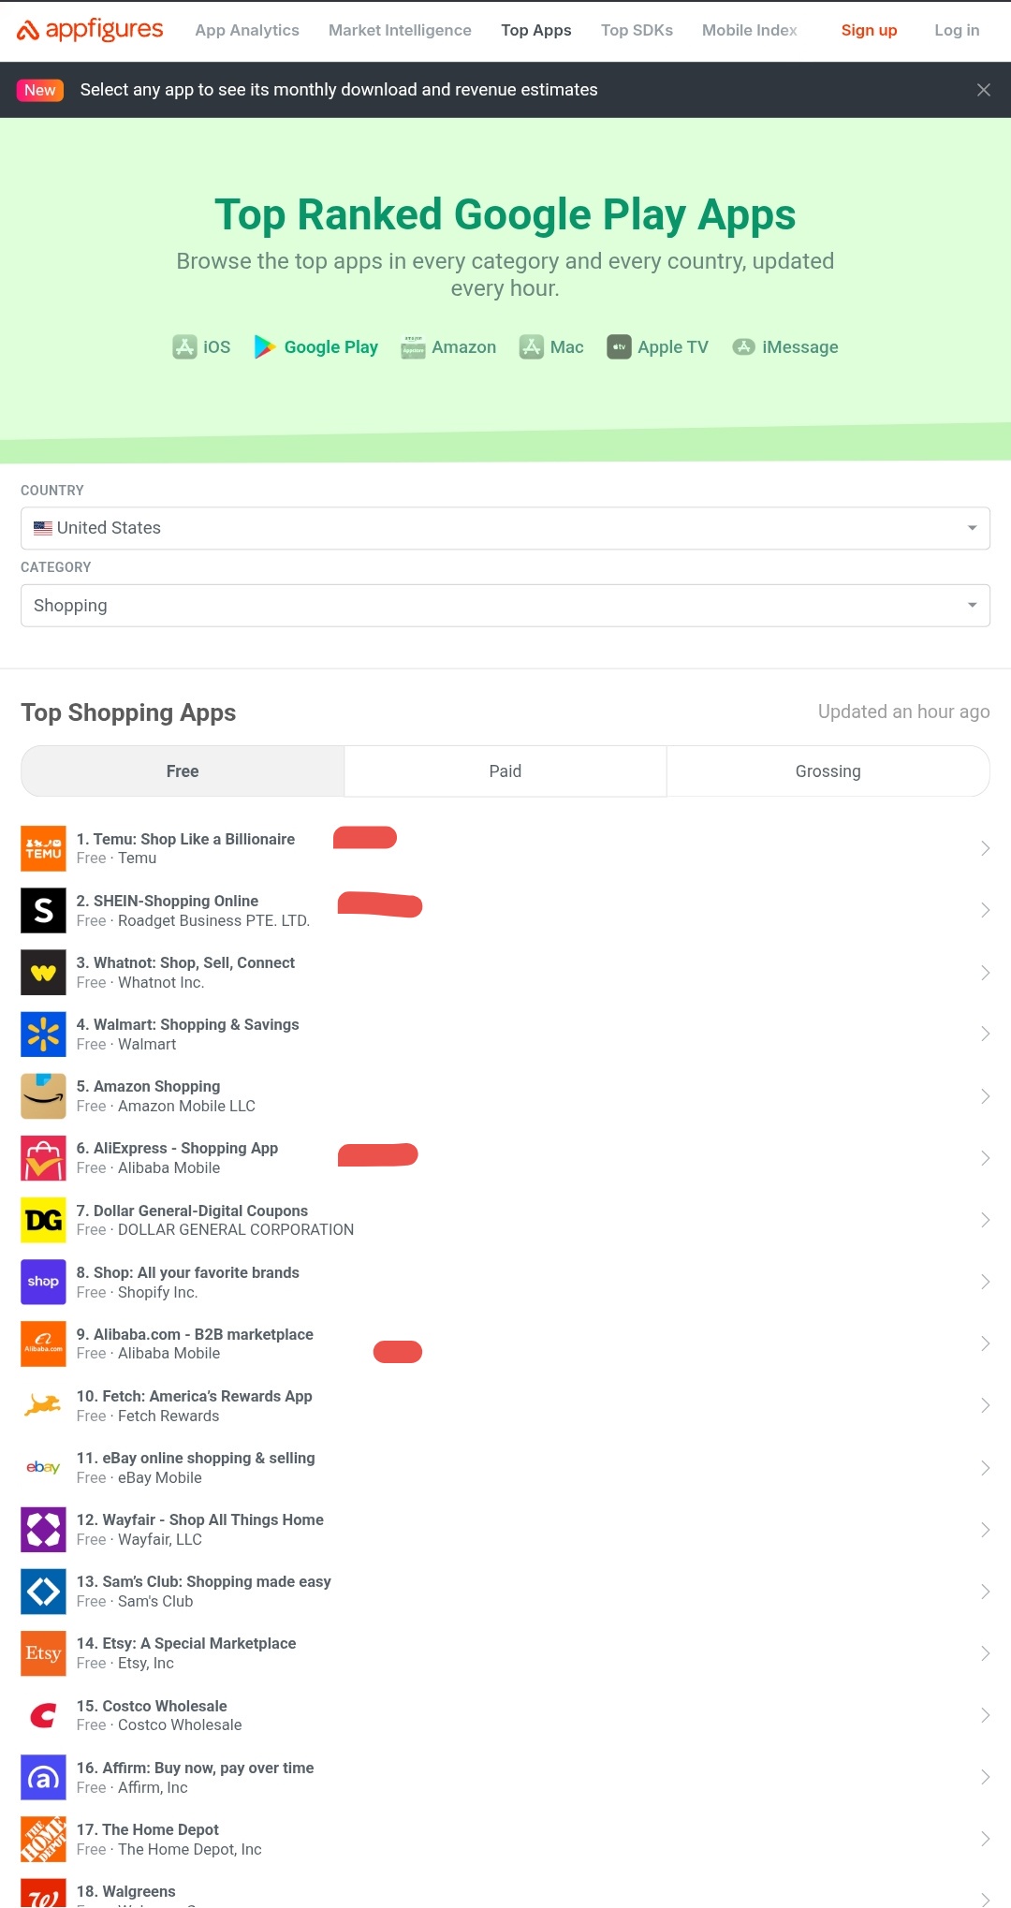Open the Wayfair app icon
The image size is (1011, 1908).
tap(43, 1530)
